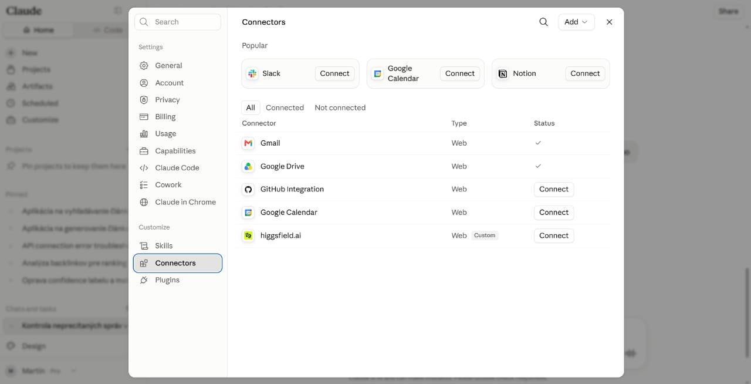The image size is (751, 384).
Task: Click the Google Drive logo icon
Action: pyautogui.click(x=248, y=167)
